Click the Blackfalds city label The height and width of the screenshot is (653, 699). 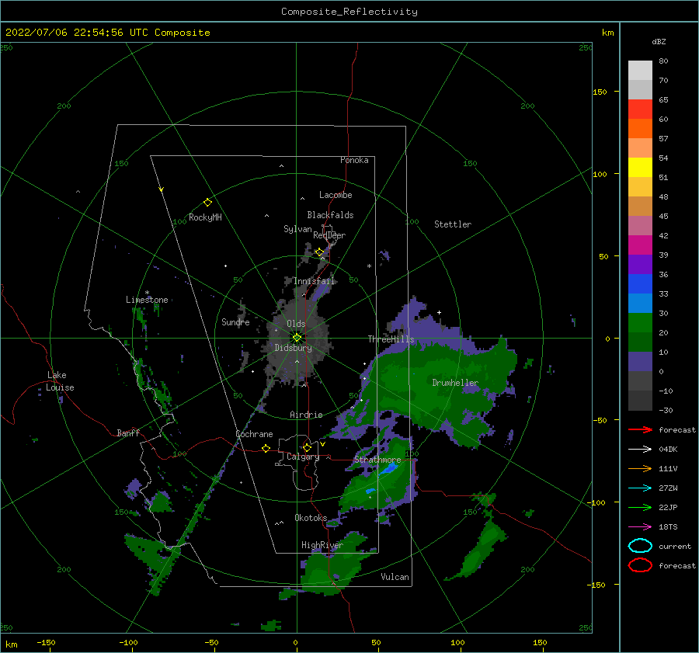coord(330,215)
